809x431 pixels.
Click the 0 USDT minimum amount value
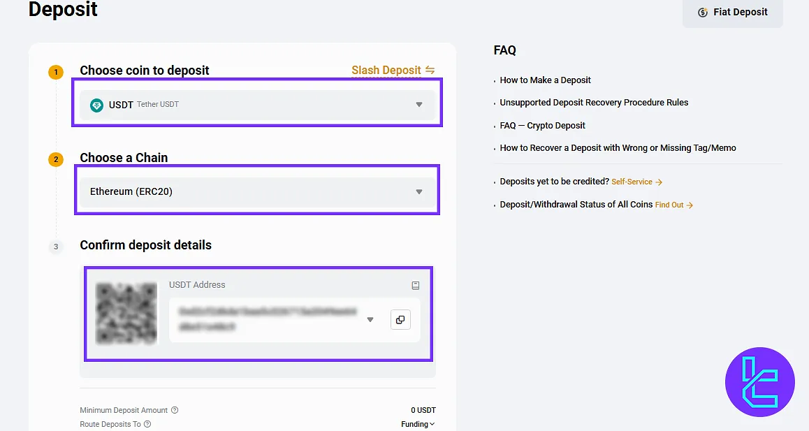[x=423, y=410]
